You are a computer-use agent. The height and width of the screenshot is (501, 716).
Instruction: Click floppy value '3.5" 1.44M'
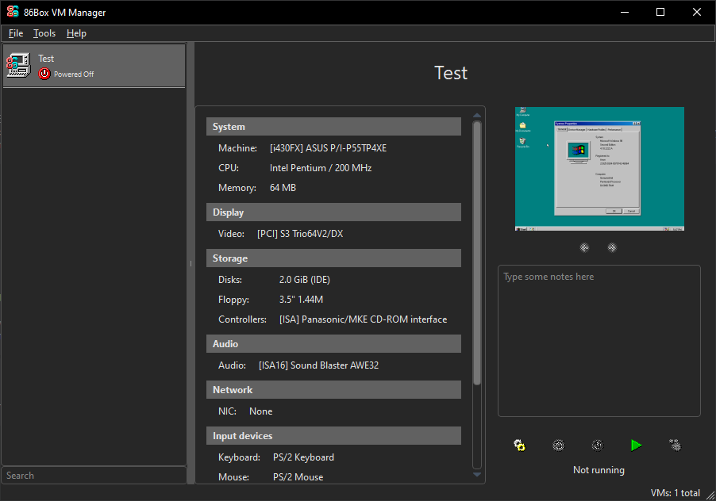tap(301, 300)
